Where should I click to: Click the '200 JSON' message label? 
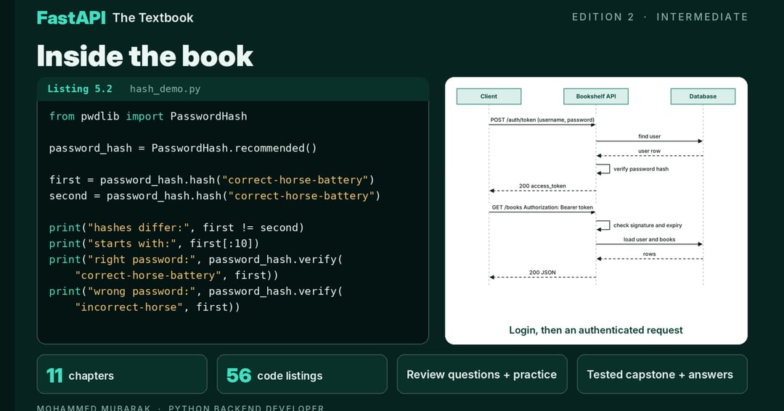(x=542, y=273)
